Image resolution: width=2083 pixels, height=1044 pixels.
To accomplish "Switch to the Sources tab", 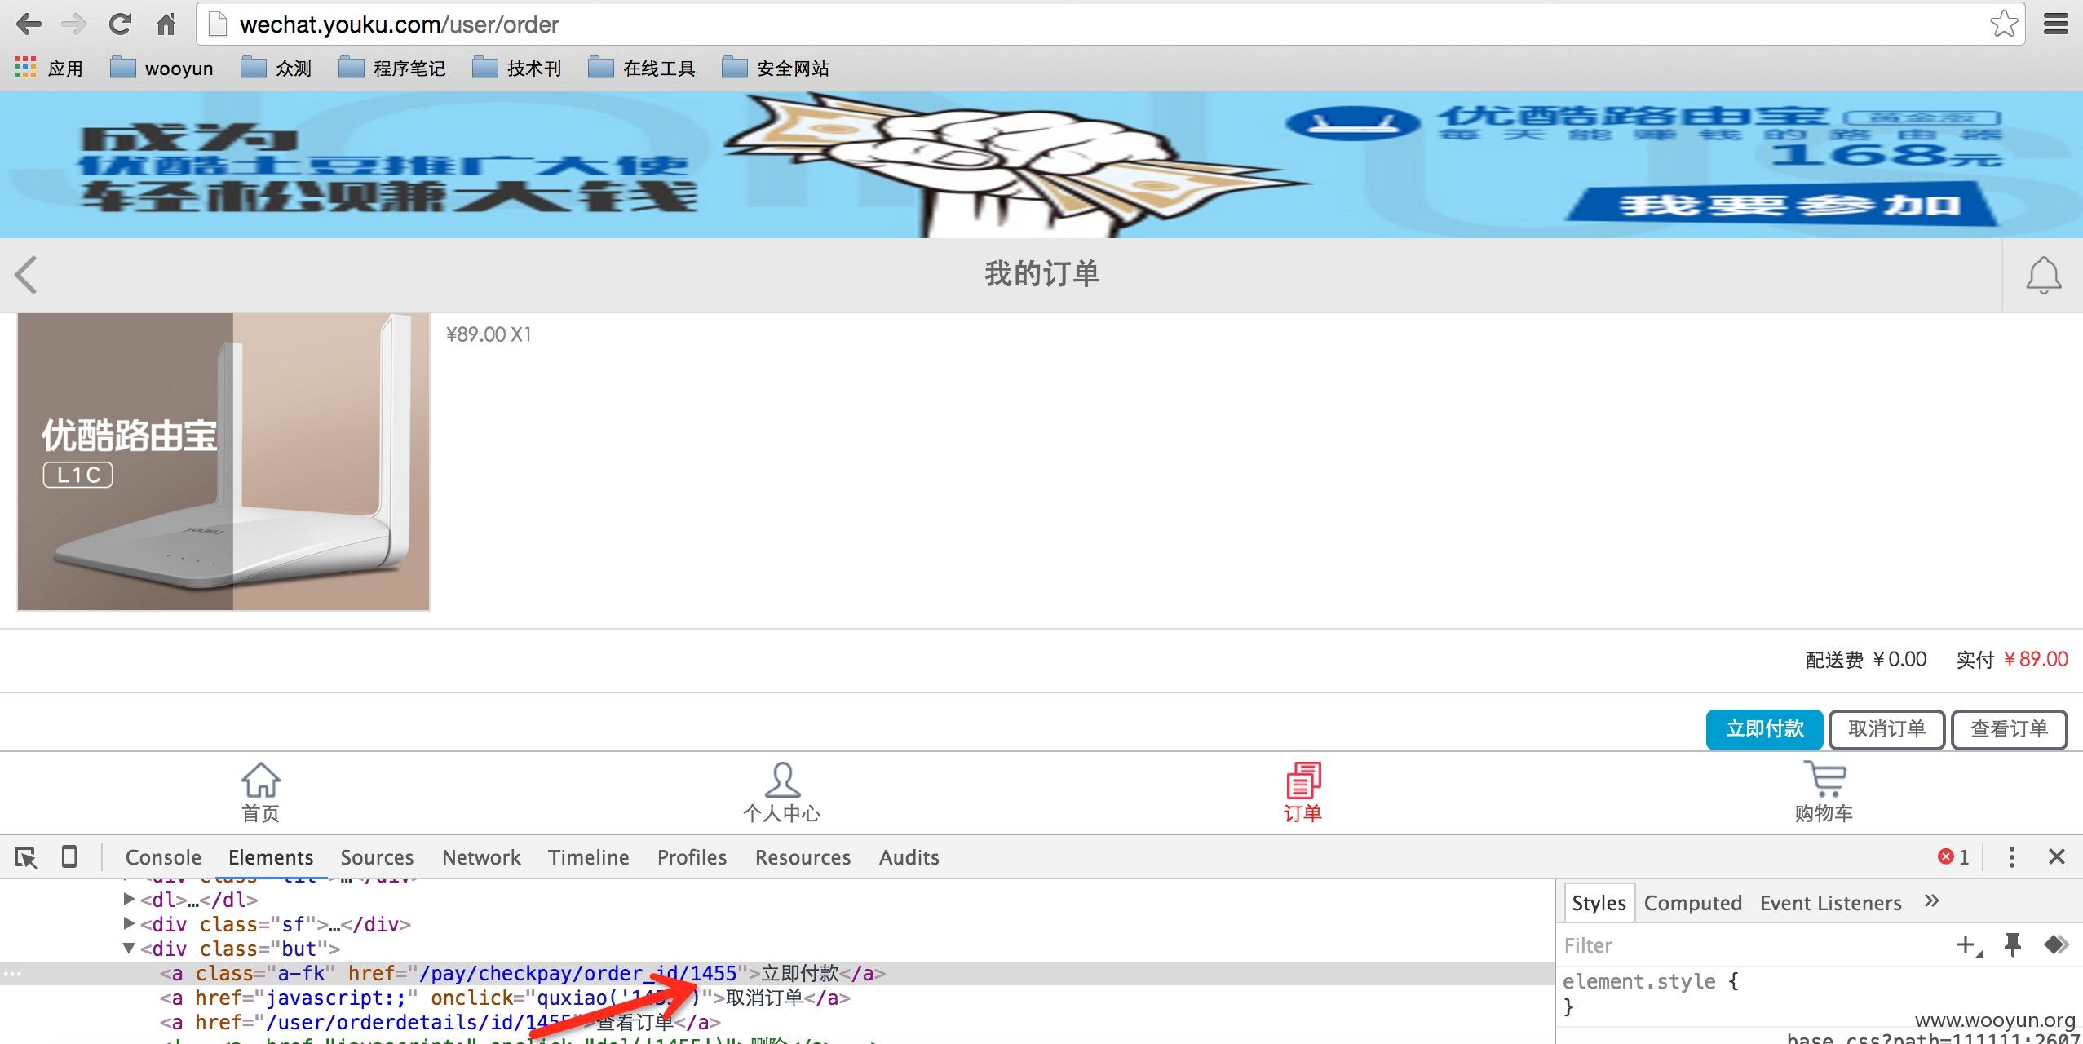I will [377, 857].
